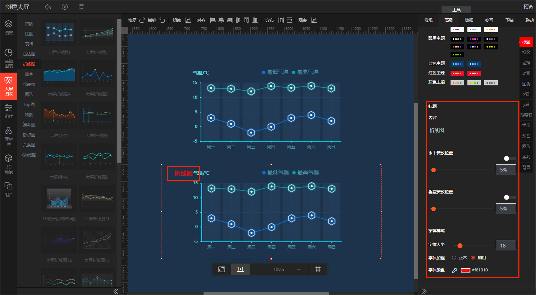Image resolution: width=536 pixels, height=295 pixels.
Task: Toggle the switch under 垂直安放位置
Action: [510, 197]
